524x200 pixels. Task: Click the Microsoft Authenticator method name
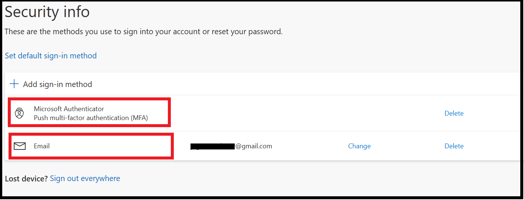click(69, 109)
